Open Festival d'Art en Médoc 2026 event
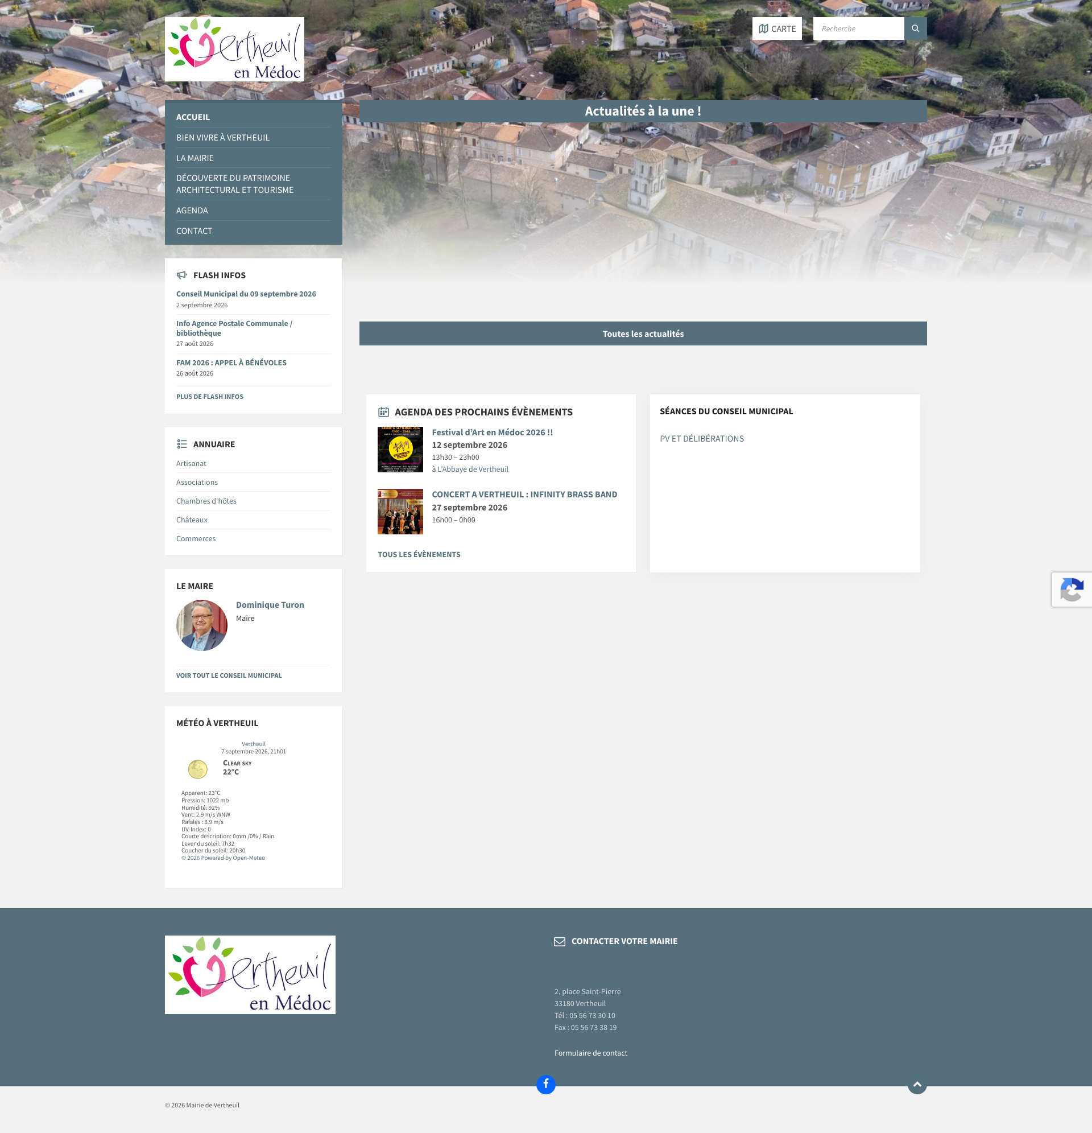 pyautogui.click(x=493, y=432)
